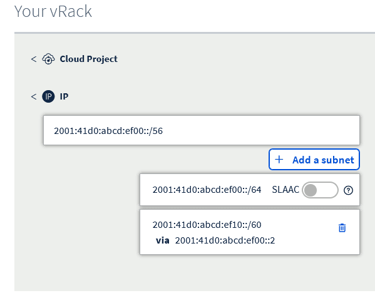Click the Add a subnet button
Screen dimensions: 375x298
[x=314, y=160]
